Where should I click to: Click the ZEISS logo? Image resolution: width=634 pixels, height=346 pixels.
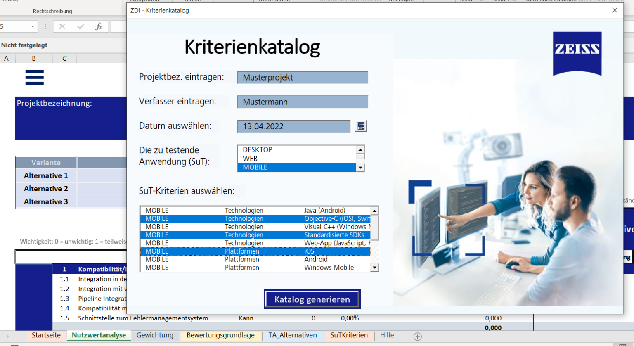click(x=577, y=53)
